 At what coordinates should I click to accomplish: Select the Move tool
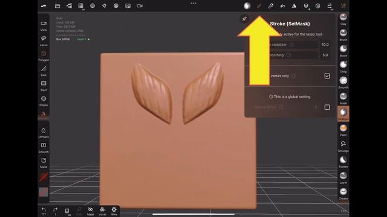[x=343, y=51]
